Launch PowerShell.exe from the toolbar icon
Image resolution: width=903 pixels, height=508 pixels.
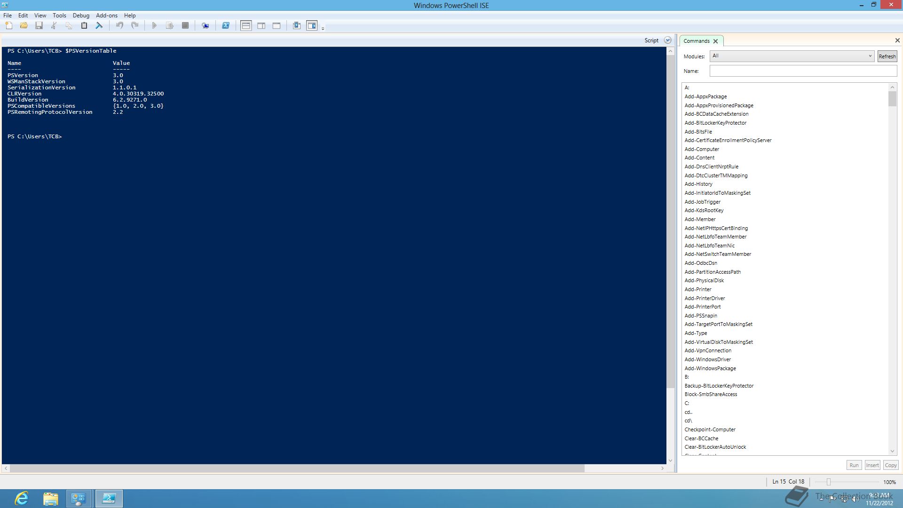click(x=226, y=26)
